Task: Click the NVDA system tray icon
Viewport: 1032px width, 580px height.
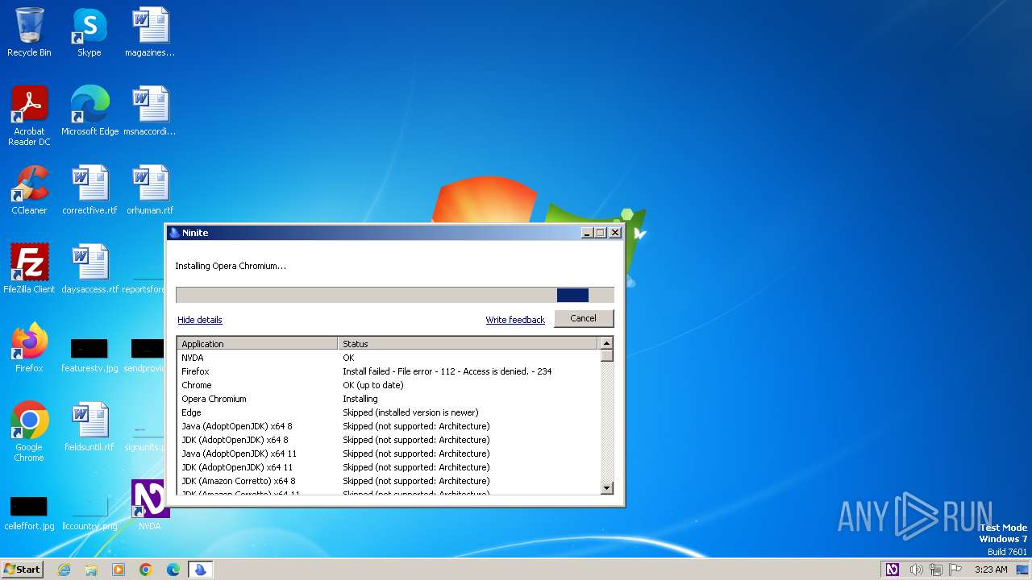Action: click(x=893, y=570)
